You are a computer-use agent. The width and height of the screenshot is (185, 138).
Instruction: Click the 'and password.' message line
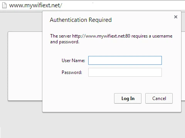click(x=65, y=42)
